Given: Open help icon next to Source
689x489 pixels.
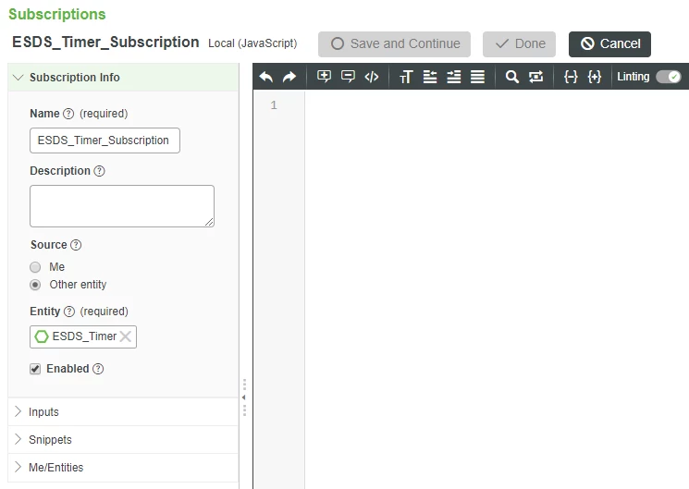Looking at the screenshot, I should (76, 245).
